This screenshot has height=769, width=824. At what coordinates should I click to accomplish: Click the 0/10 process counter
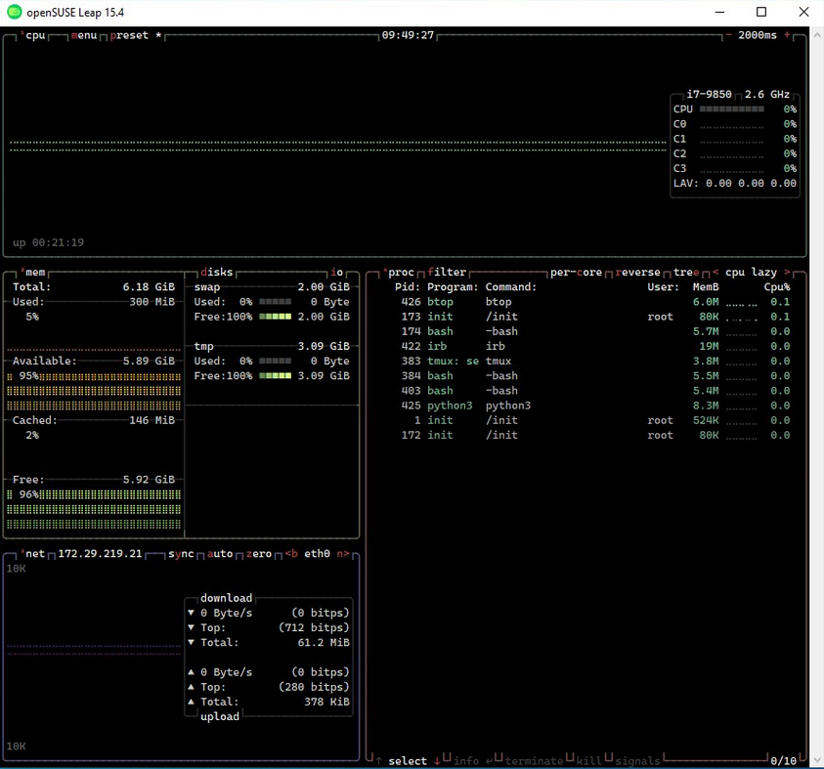click(784, 761)
